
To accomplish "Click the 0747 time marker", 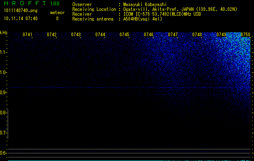I will tap(173, 35).
